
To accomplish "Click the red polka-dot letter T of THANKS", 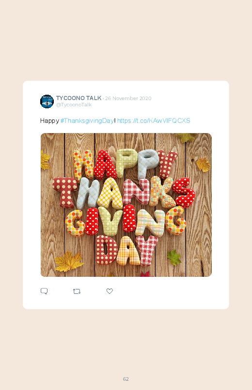I will (65, 192).
